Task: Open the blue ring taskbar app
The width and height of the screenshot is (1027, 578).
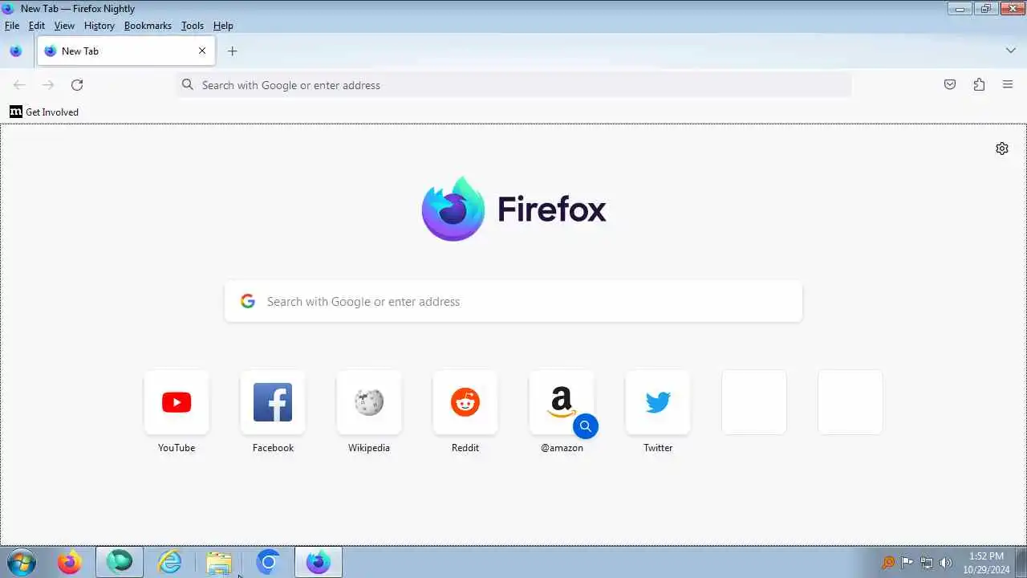Action: (x=269, y=563)
